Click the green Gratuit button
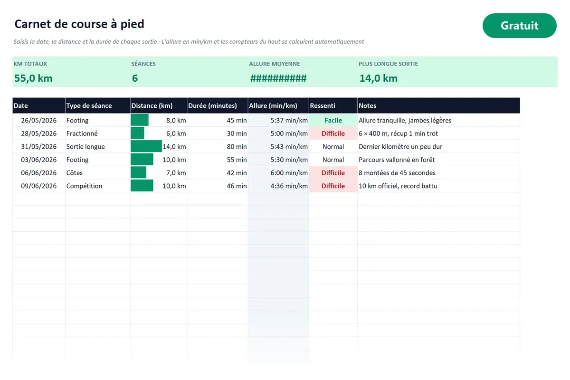 [x=519, y=26]
